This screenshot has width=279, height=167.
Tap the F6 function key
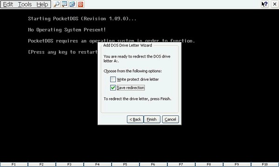coord(153,165)
